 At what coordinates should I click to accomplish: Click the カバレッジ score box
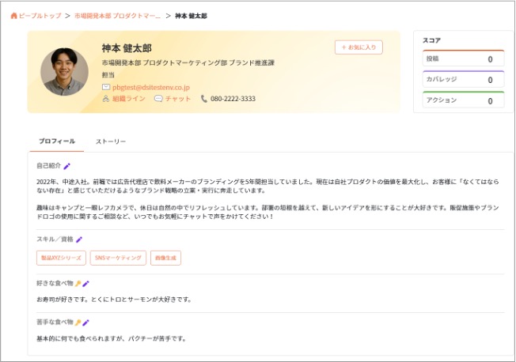pos(463,79)
